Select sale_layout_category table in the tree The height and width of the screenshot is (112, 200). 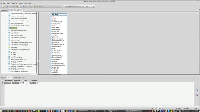coord(17,23)
